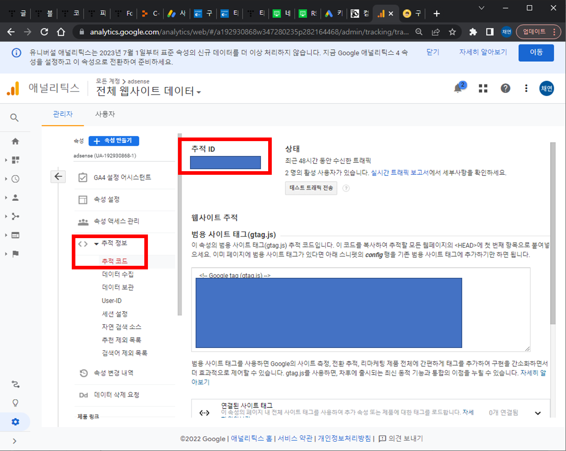Collapse the 추적 정보 section

(x=96, y=243)
